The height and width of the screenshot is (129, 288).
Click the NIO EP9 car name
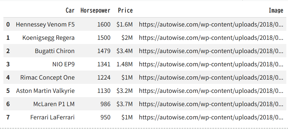coord(64,64)
